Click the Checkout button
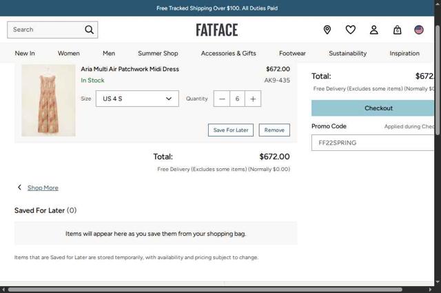441x293 pixels. [x=373, y=108]
